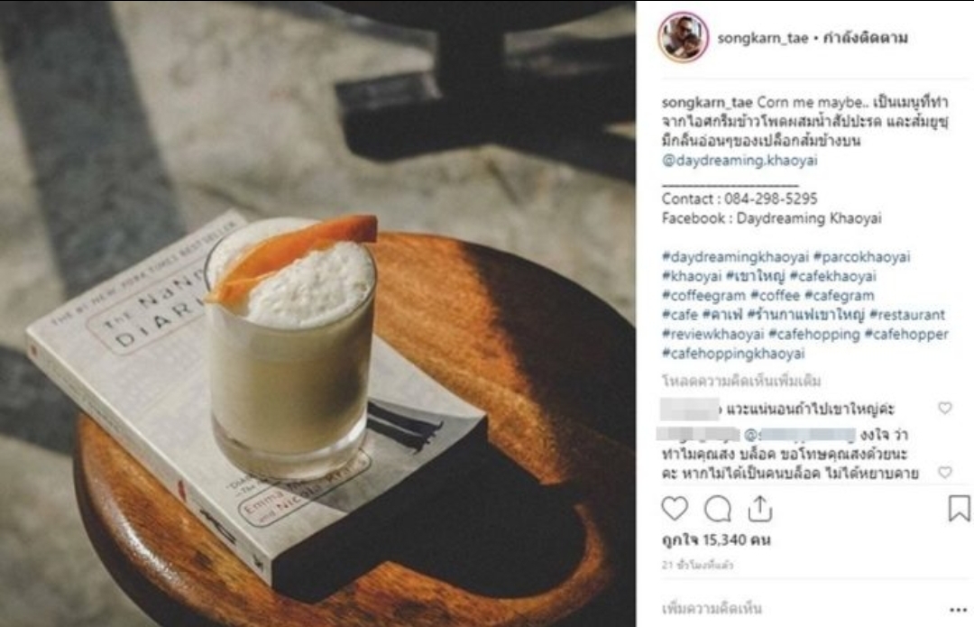974x627 pixels.
Task: Open the three-dot more options menu
Action: pos(959,610)
